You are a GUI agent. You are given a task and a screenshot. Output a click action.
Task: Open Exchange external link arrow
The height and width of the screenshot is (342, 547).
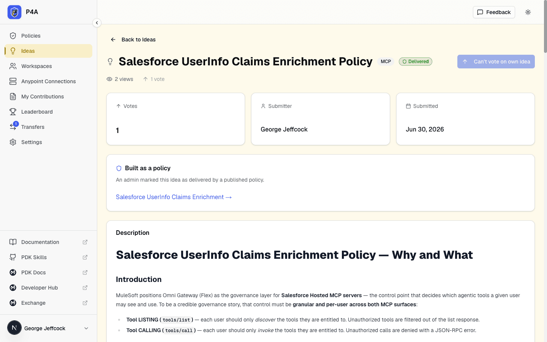[x=85, y=303]
